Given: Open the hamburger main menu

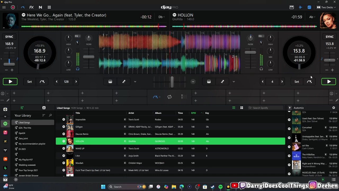Looking at the screenshot, I should 4,7.
